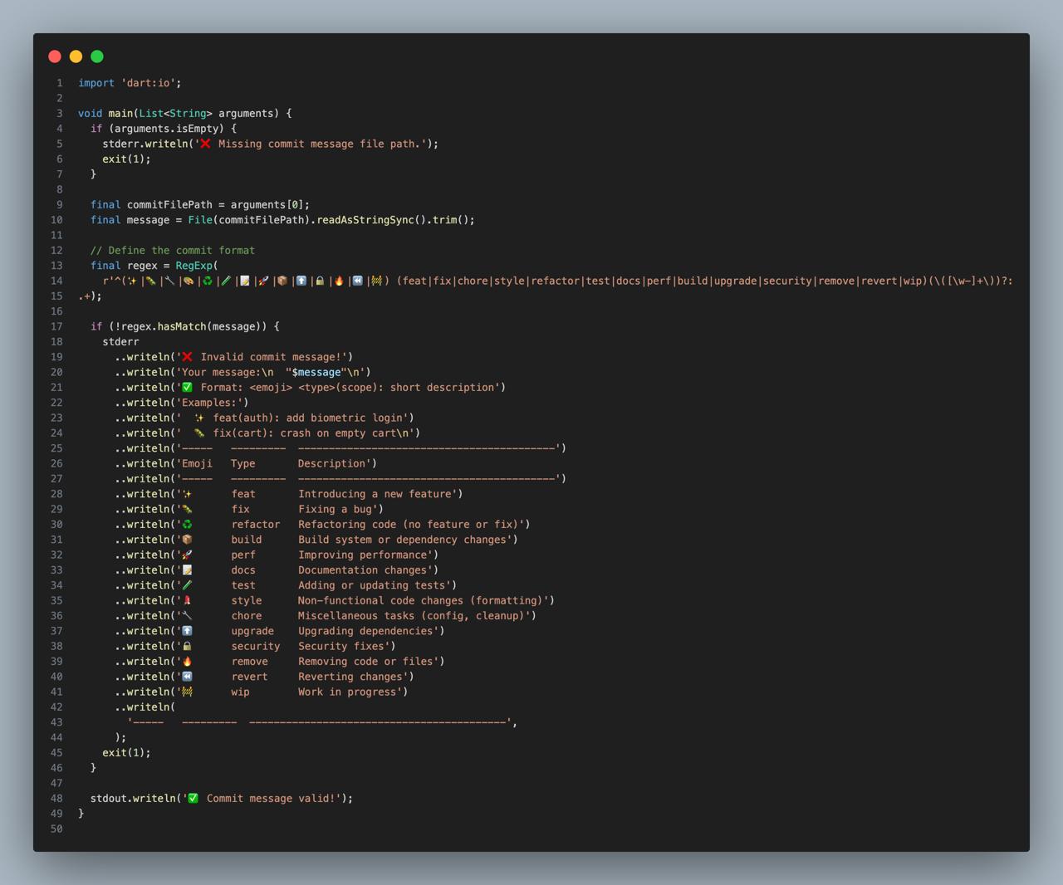Click the yellow minimize window button
Viewport: 1063px width, 885px height.
[x=76, y=56]
